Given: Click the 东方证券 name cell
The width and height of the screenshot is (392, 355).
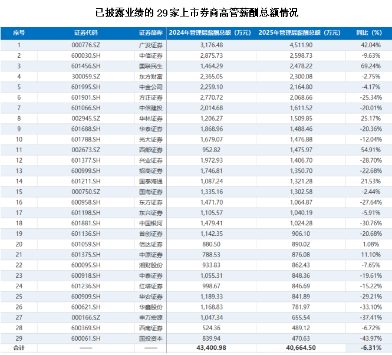Looking at the screenshot, I should (x=151, y=202).
